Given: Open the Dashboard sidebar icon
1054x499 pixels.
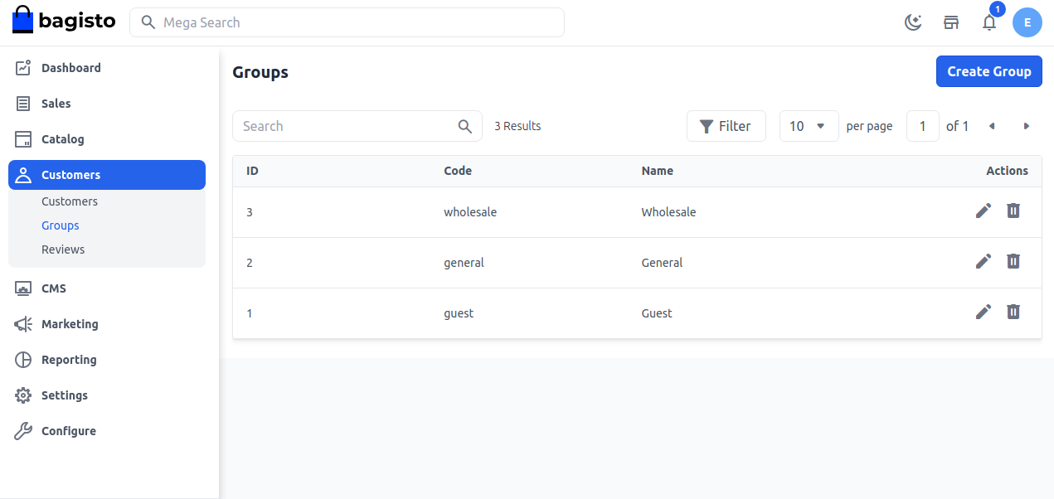Looking at the screenshot, I should (x=23, y=67).
